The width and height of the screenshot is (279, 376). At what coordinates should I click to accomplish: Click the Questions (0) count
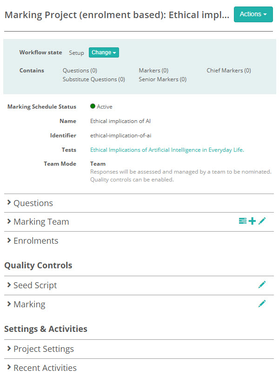(80, 71)
